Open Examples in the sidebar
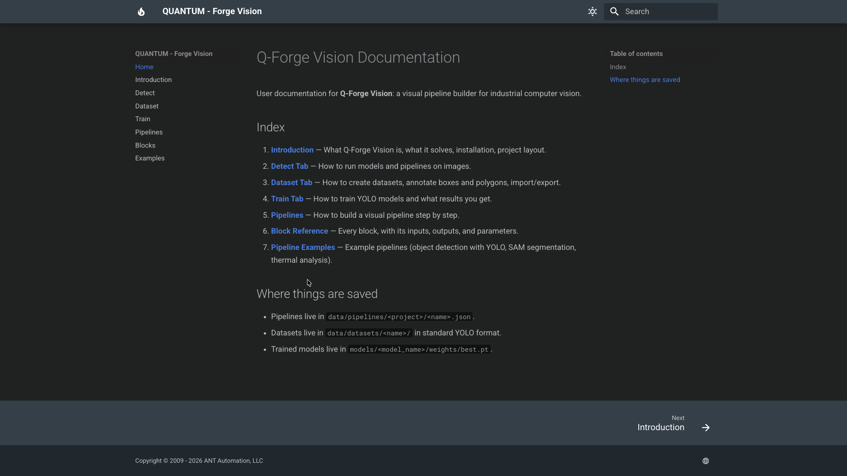Screen dimensions: 847x476 point(150,158)
